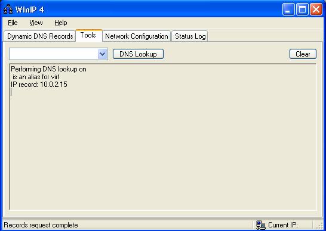Switch to Dynamic DNS Records tab
Viewport: 326px width, 231px height.
[40, 36]
